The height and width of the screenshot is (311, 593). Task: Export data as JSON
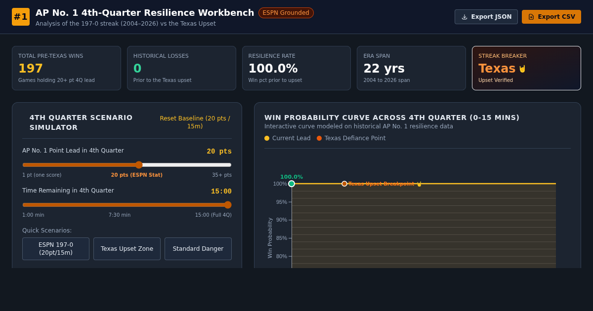(x=486, y=17)
